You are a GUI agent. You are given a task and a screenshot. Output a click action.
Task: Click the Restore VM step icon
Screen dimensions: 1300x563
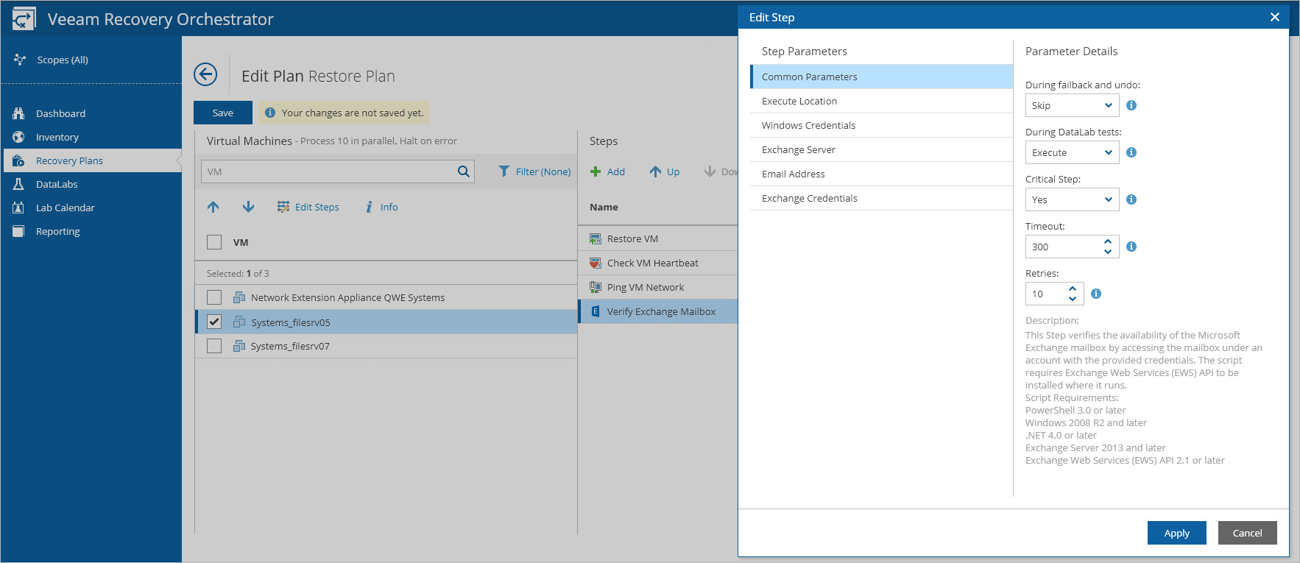point(596,238)
